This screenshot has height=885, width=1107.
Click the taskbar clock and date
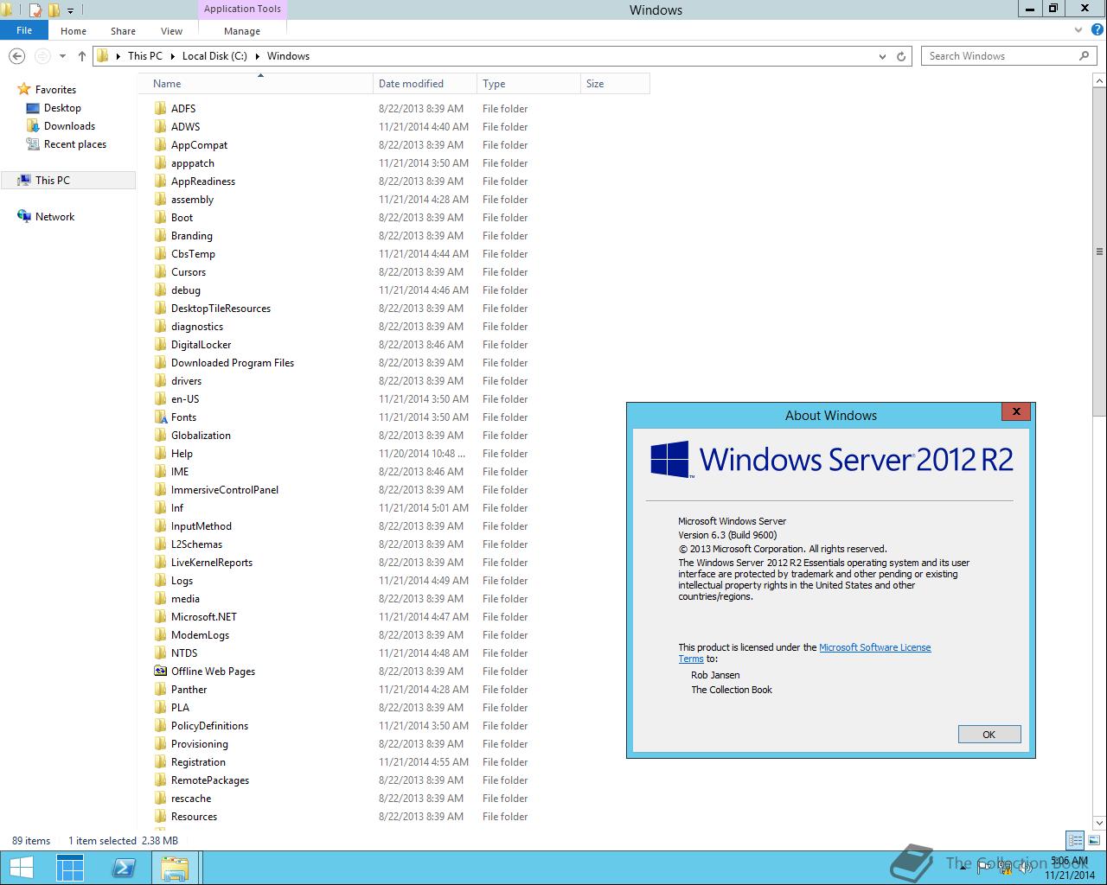1069,868
